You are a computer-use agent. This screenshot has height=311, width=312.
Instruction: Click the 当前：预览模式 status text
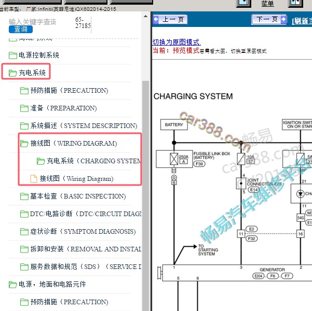(176, 50)
